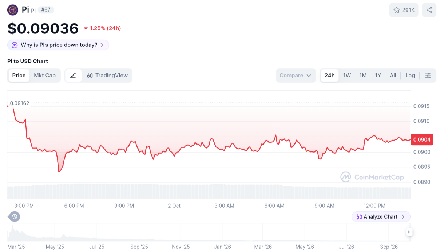Click the pause handle on range slider
Image resolution: width=444 pixels, height=252 pixels.
[x=409, y=232]
